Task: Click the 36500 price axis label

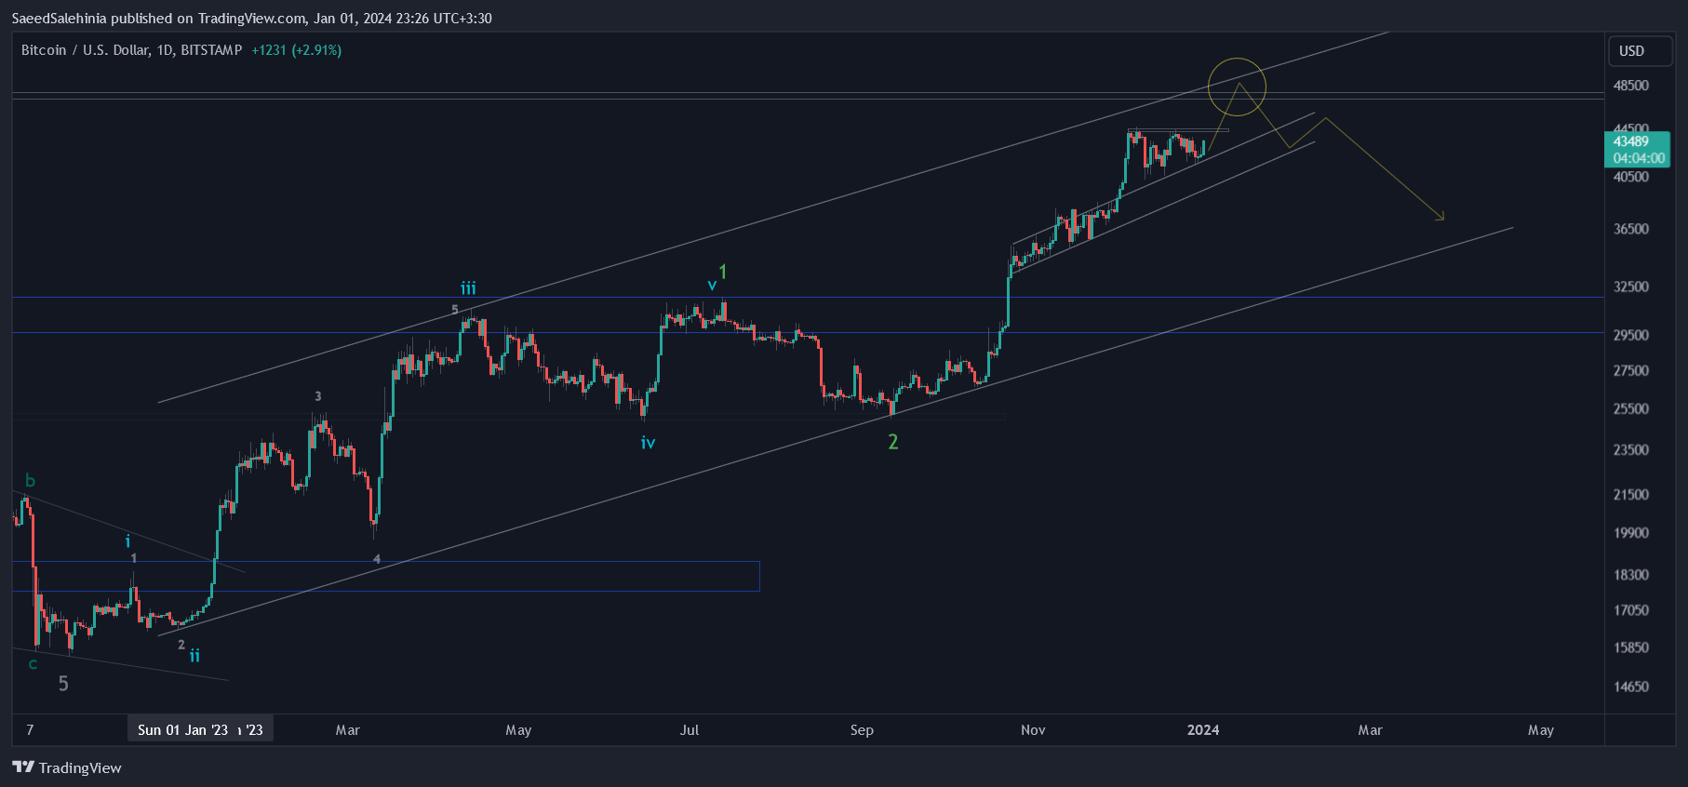Action: (1631, 229)
